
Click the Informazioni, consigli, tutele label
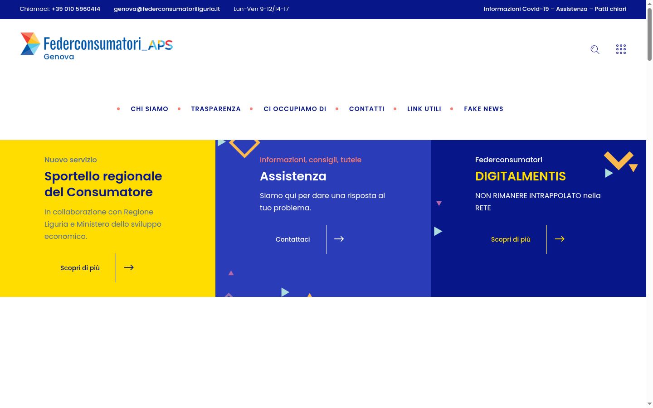coord(311,160)
